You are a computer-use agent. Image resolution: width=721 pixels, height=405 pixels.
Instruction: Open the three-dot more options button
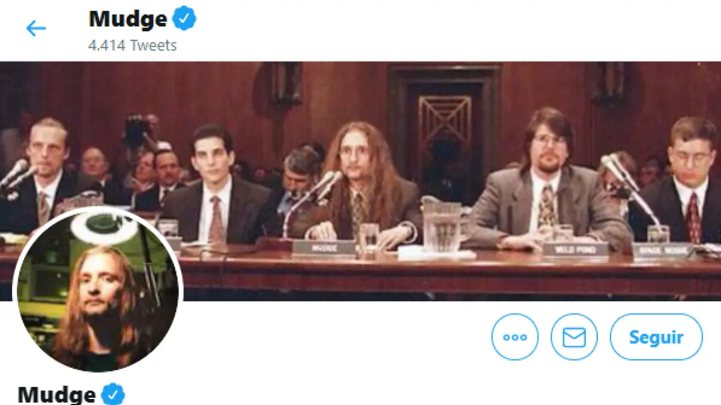(x=515, y=337)
